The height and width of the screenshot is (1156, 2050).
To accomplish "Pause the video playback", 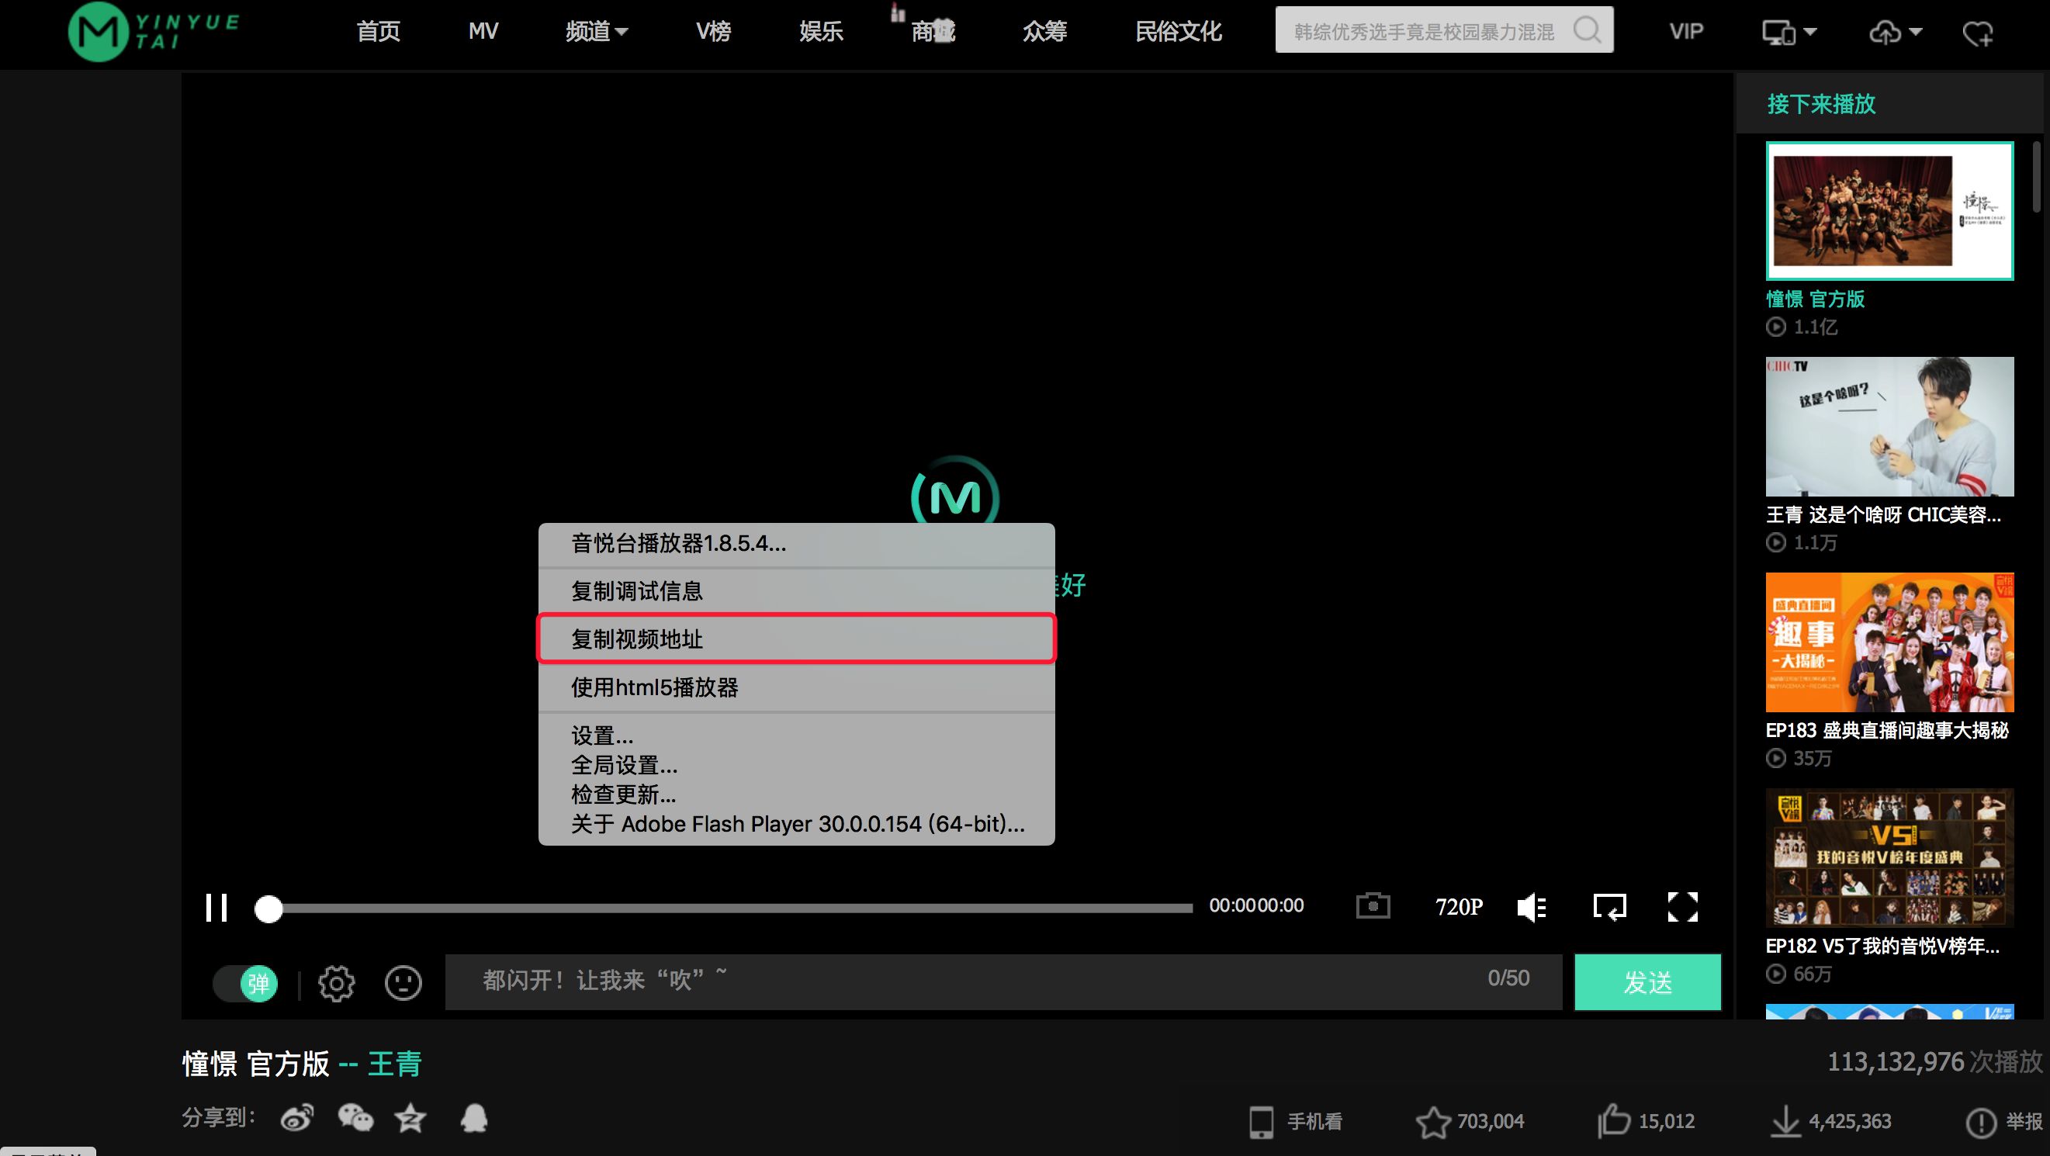I will (216, 907).
